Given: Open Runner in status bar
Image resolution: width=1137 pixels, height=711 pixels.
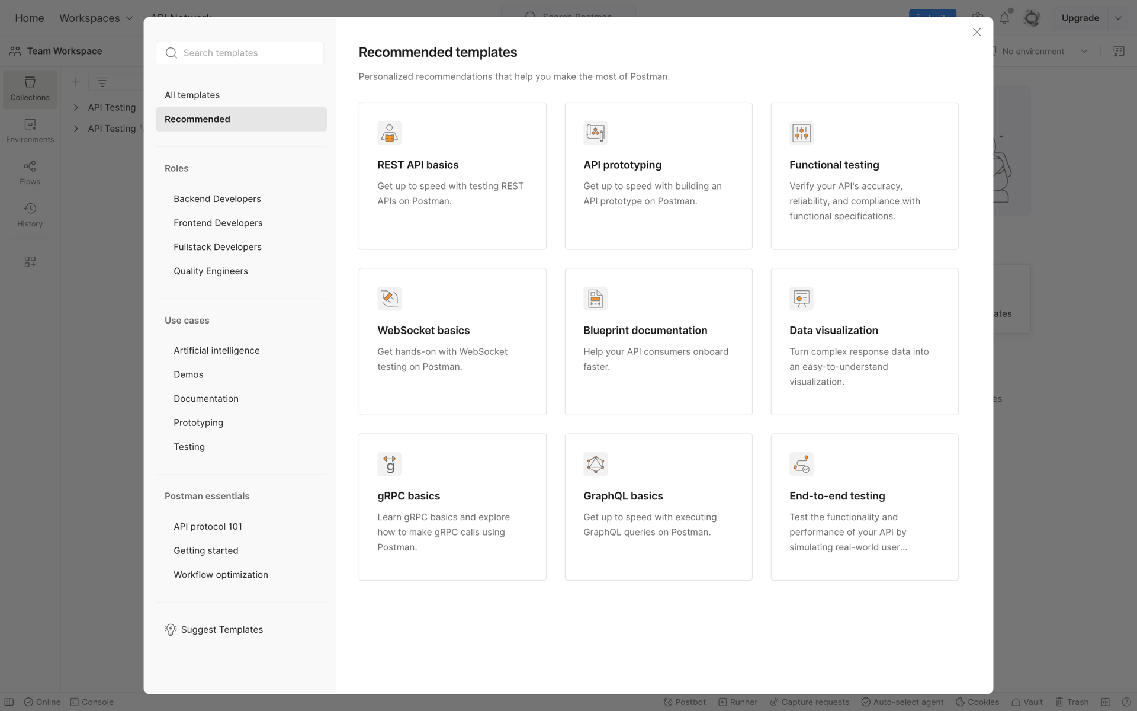Looking at the screenshot, I should pos(738,702).
